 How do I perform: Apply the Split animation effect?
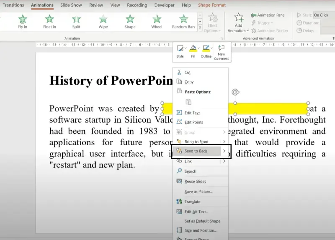[x=76, y=22]
